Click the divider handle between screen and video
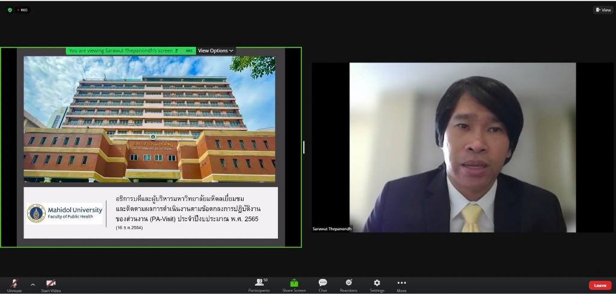Image resolution: width=616 pixels, height=294 pixels. pos(304,147)
